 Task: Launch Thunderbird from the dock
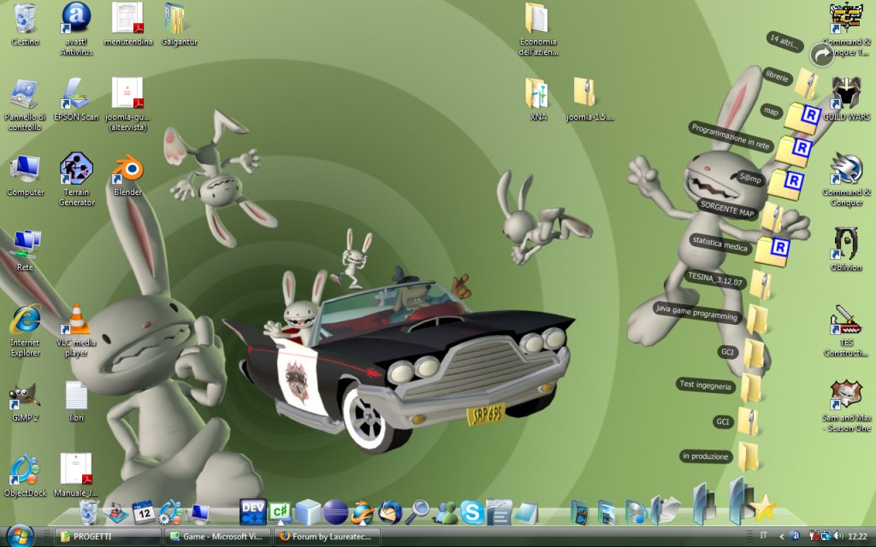(x=390, y=513)
